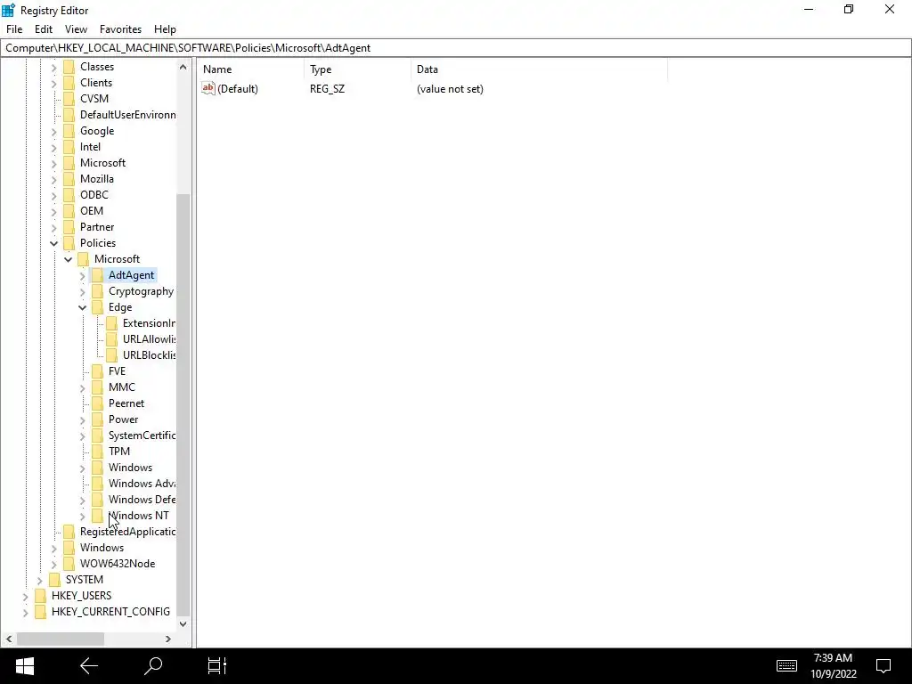Click the tree vertical scrollbar up arrow
This screenshot has height=684, width=912.
pyautogui.click(x=183, y=67)
